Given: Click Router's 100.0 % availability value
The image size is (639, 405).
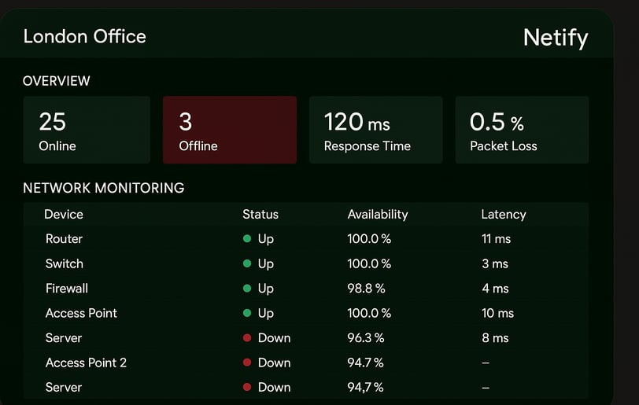Looking at the screenshot, I should pyautogui.click(x=369, y=239).
